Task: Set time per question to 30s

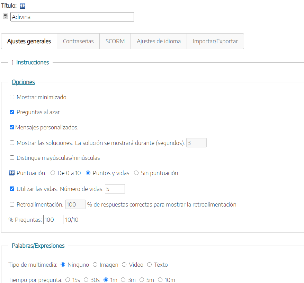Action: pos(86,280)
